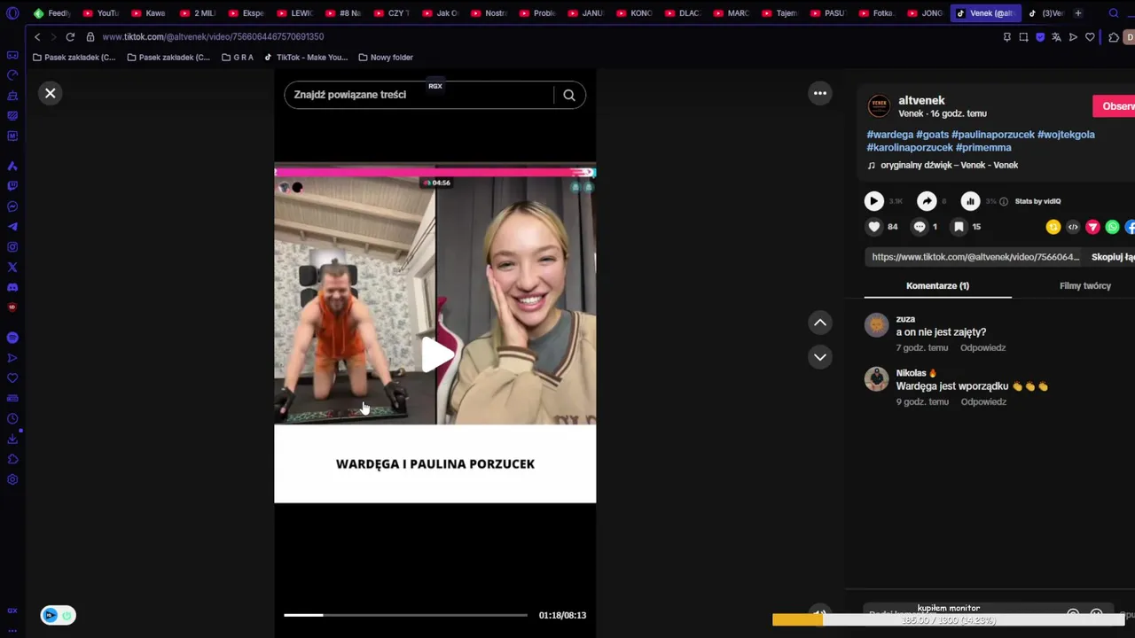Click the vidIQ views play icon

(874, 201)
